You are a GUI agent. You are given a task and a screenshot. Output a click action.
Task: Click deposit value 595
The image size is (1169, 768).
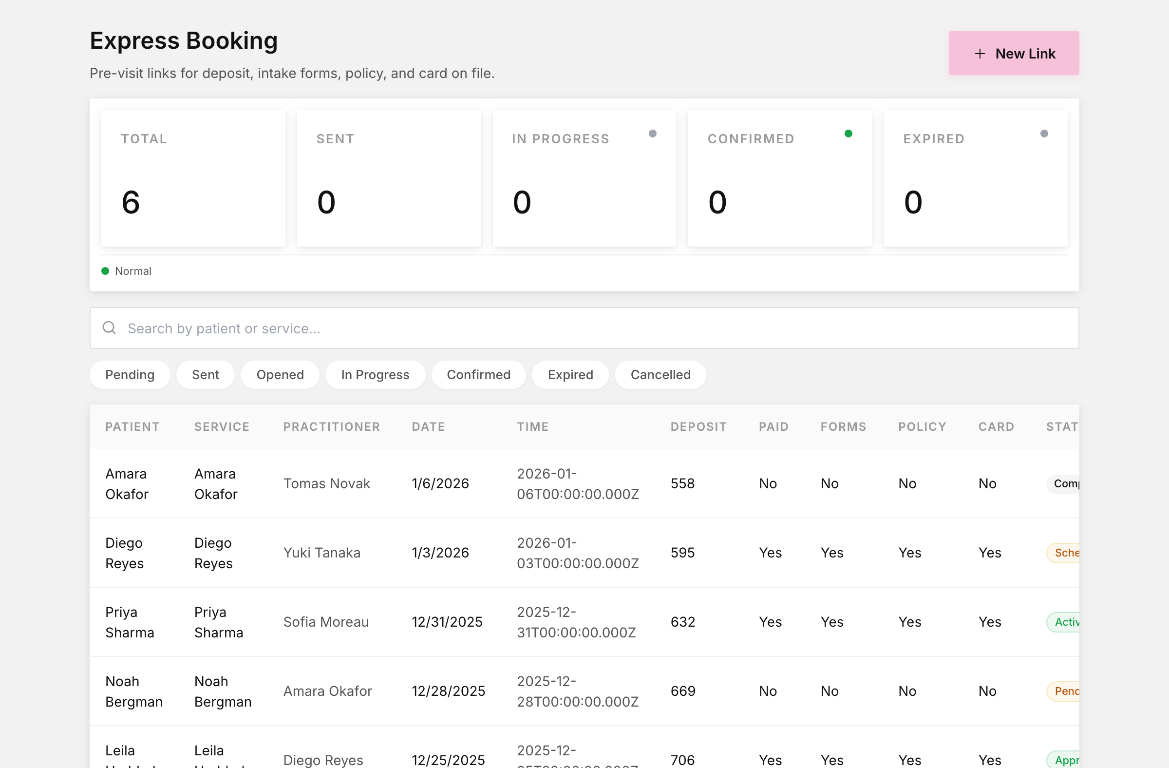click(x=683, y=553)
